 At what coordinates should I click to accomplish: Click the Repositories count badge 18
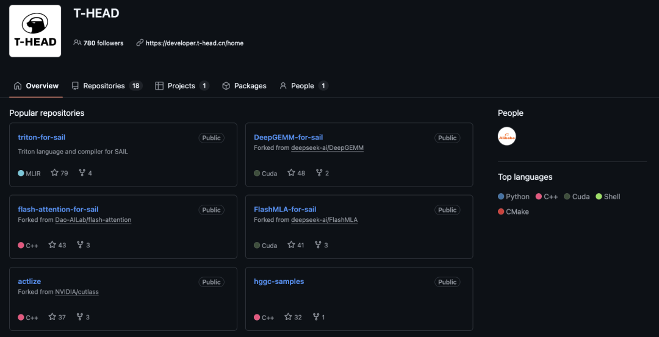135,86
